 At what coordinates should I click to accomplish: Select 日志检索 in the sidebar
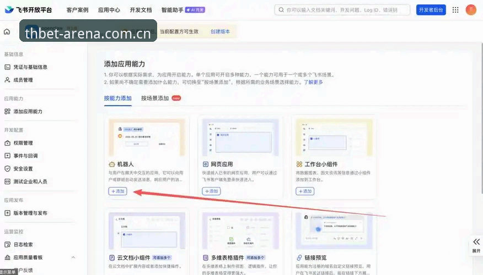(x=23, y=245)
